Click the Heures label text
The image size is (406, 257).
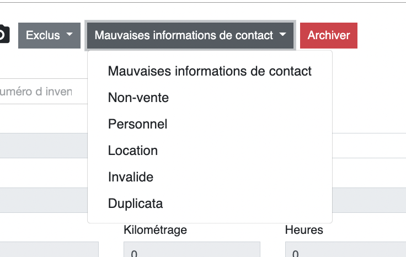304,229
